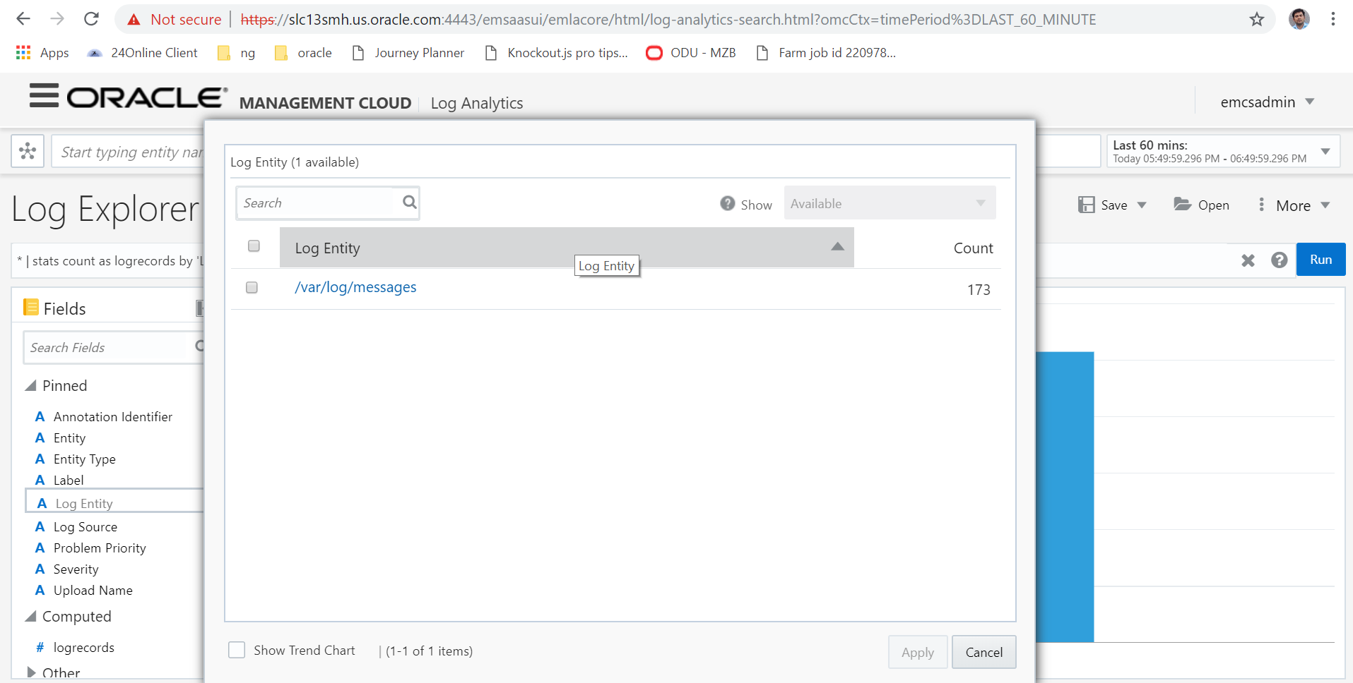Select the Log Entity field in sidebar

click(84, 504)
